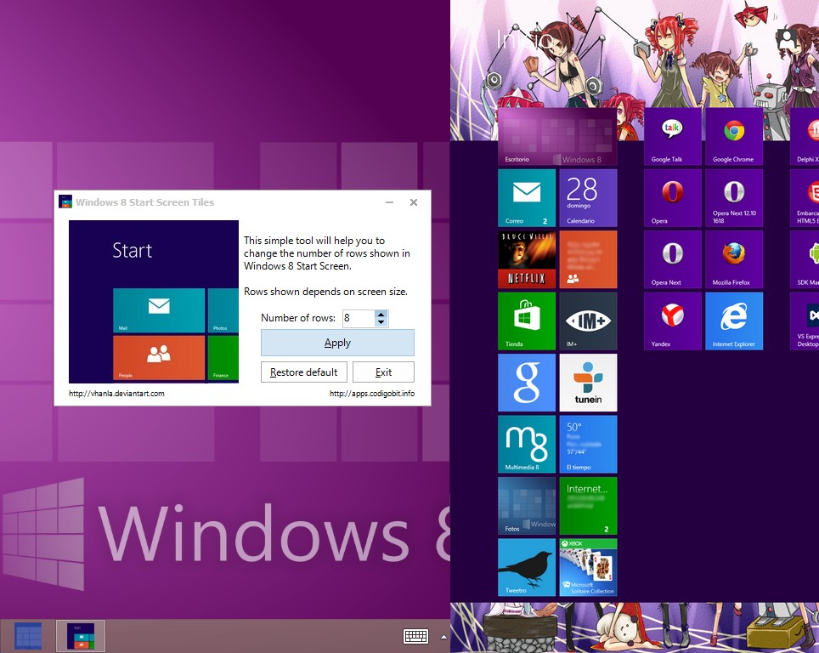Show hidden tray icons arrow
The height and width of the screenshot is (653, 819).
pyautogui.click(x=443, y=637)
